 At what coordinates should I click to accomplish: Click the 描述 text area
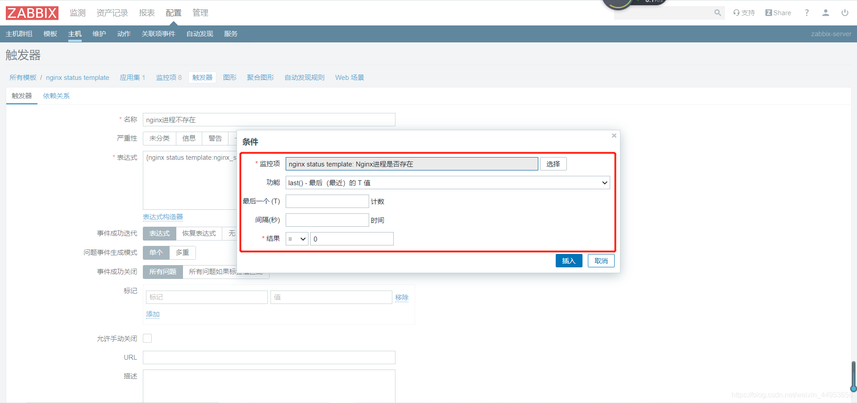(x=269, y=386)
